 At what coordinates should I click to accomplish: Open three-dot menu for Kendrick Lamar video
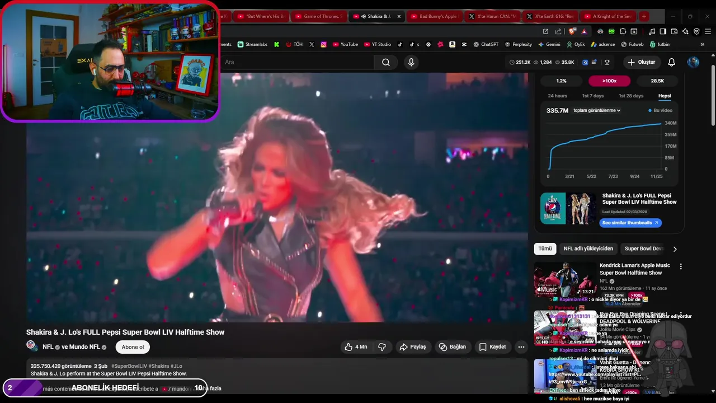[x=681, y=266]
